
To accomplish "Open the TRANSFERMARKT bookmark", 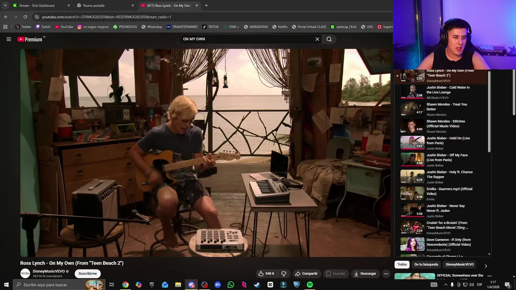I will point(182,27).
